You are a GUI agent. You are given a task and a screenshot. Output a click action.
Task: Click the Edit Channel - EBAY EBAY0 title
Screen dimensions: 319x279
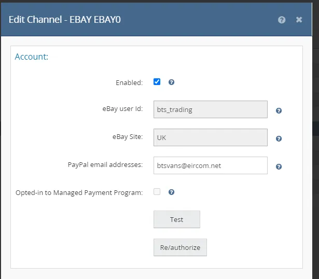pos(65,20)
